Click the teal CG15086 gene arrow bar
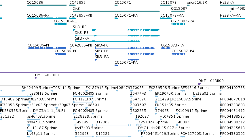This screenshot has height=138, width=245. pos(47,5)
